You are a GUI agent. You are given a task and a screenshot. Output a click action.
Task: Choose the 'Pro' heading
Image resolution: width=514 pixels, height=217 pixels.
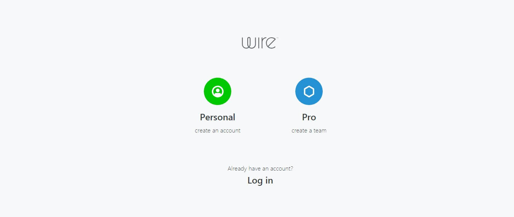tap(309, 117)
